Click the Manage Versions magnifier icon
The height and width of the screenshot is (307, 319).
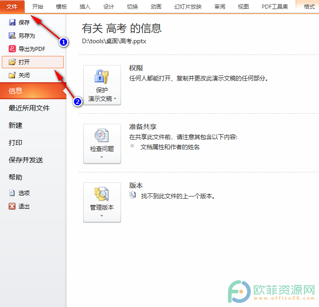[101, 194]
